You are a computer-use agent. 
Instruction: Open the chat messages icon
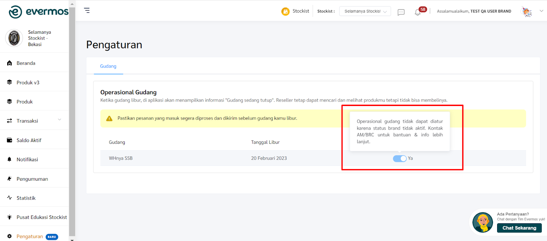coord(401,12)
